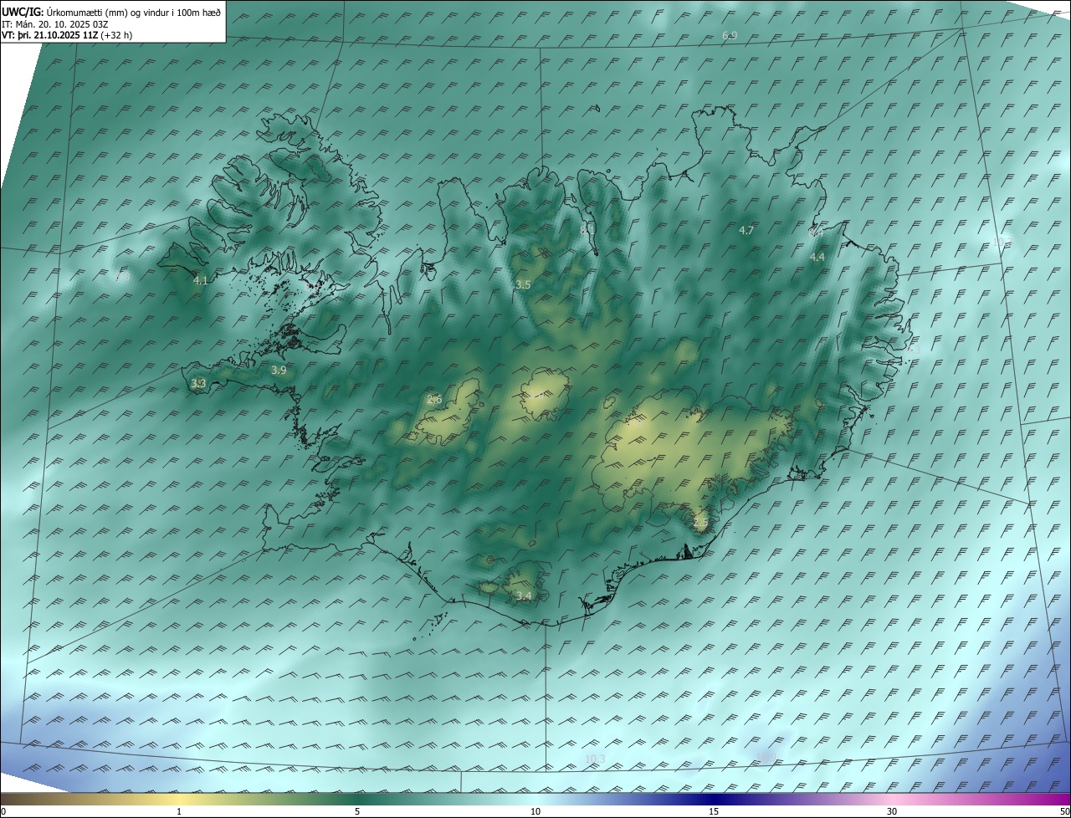Screen dimensions: 1071x818
Task: Click the 6.9 value label on the map
Action: tap(730, 35)
